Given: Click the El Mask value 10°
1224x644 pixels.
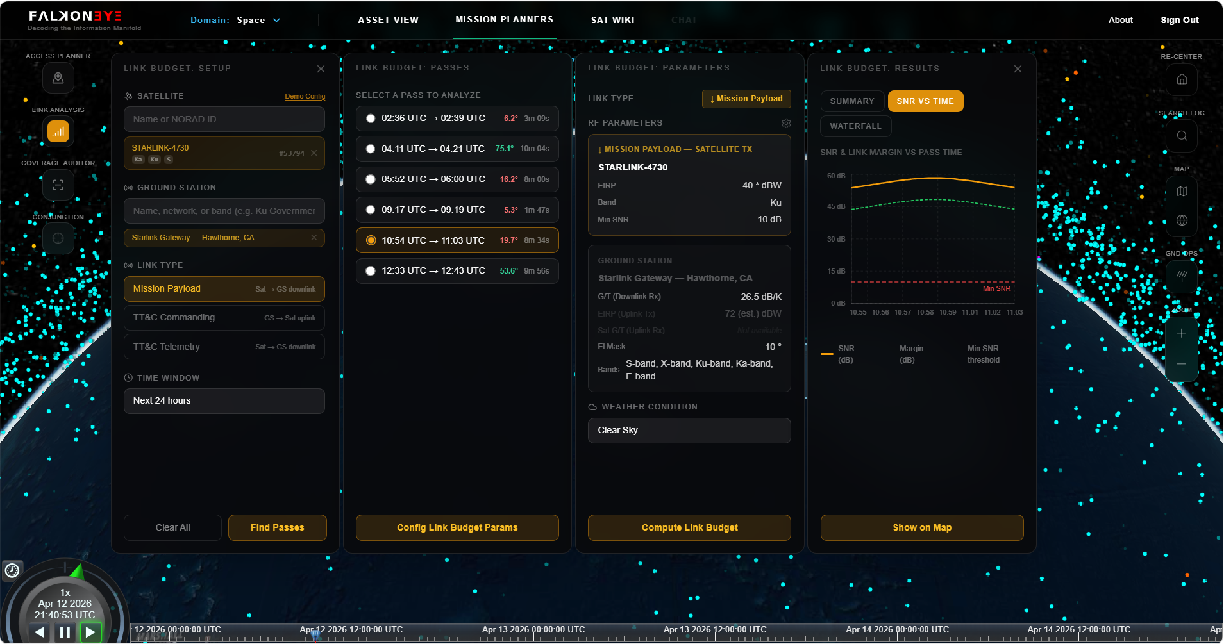Looking at the screenshot, I should tap(773, 347).
